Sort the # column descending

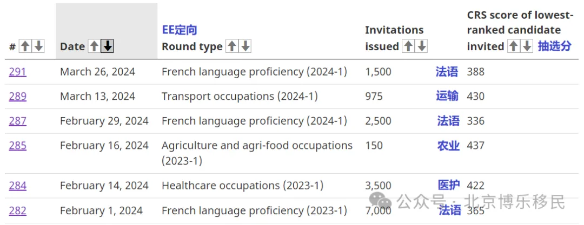(39, 46)
